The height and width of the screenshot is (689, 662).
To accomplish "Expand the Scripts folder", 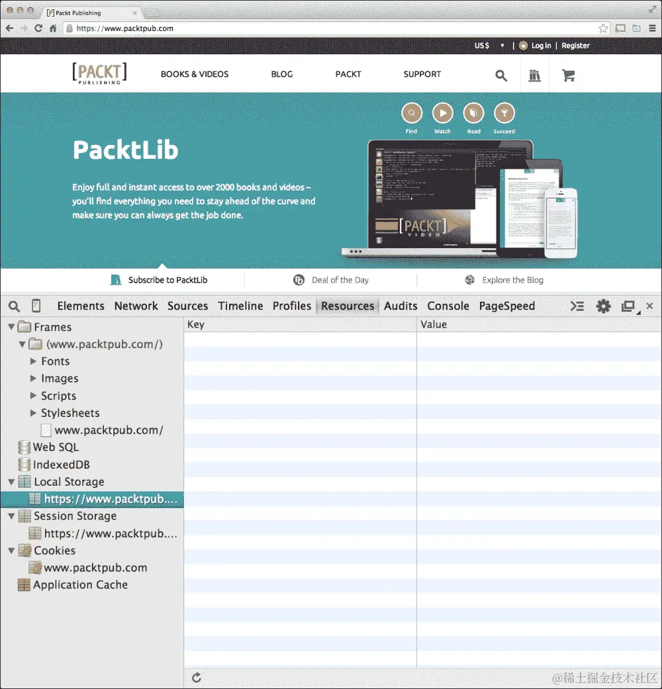I will pyautogui.click(x=33, y=396).
